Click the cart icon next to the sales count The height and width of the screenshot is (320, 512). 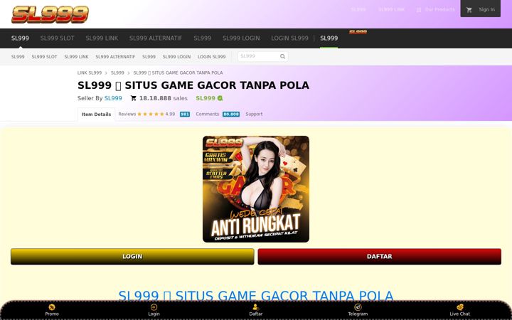(133, 98)
